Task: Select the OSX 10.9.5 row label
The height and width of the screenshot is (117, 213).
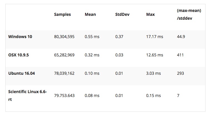Action: (18, 55)
